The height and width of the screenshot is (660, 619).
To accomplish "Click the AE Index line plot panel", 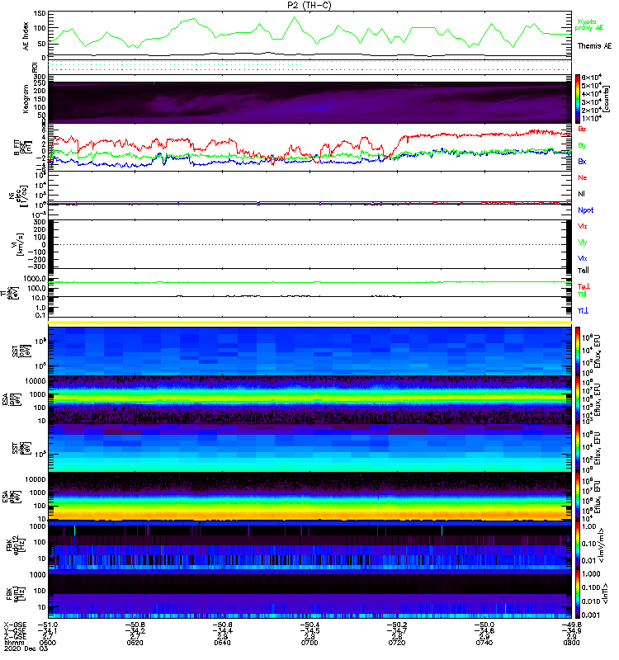I will click(309, 35).
